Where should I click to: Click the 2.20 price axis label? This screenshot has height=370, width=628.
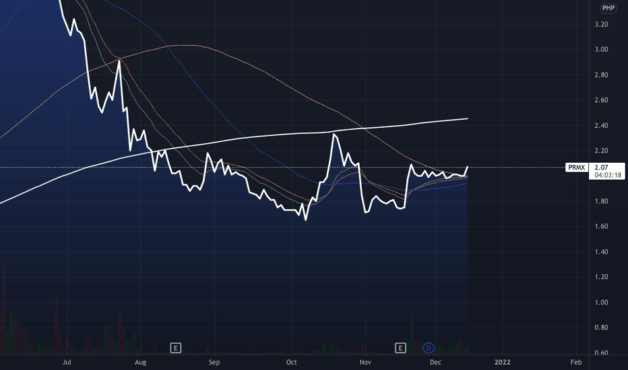coord(601,151)
